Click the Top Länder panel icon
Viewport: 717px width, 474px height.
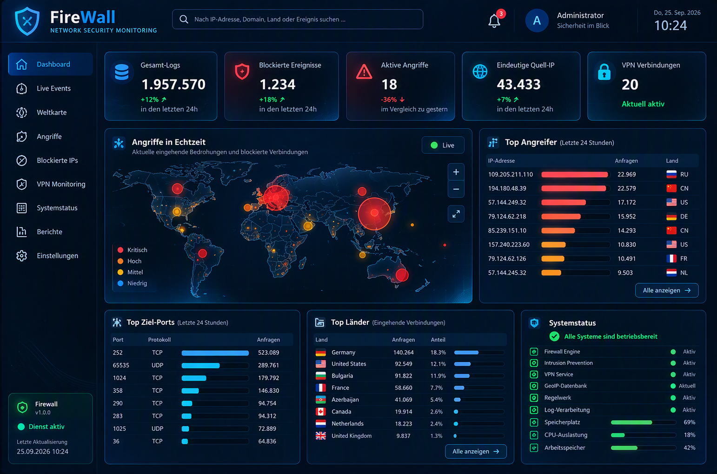[x=320, y=322]
